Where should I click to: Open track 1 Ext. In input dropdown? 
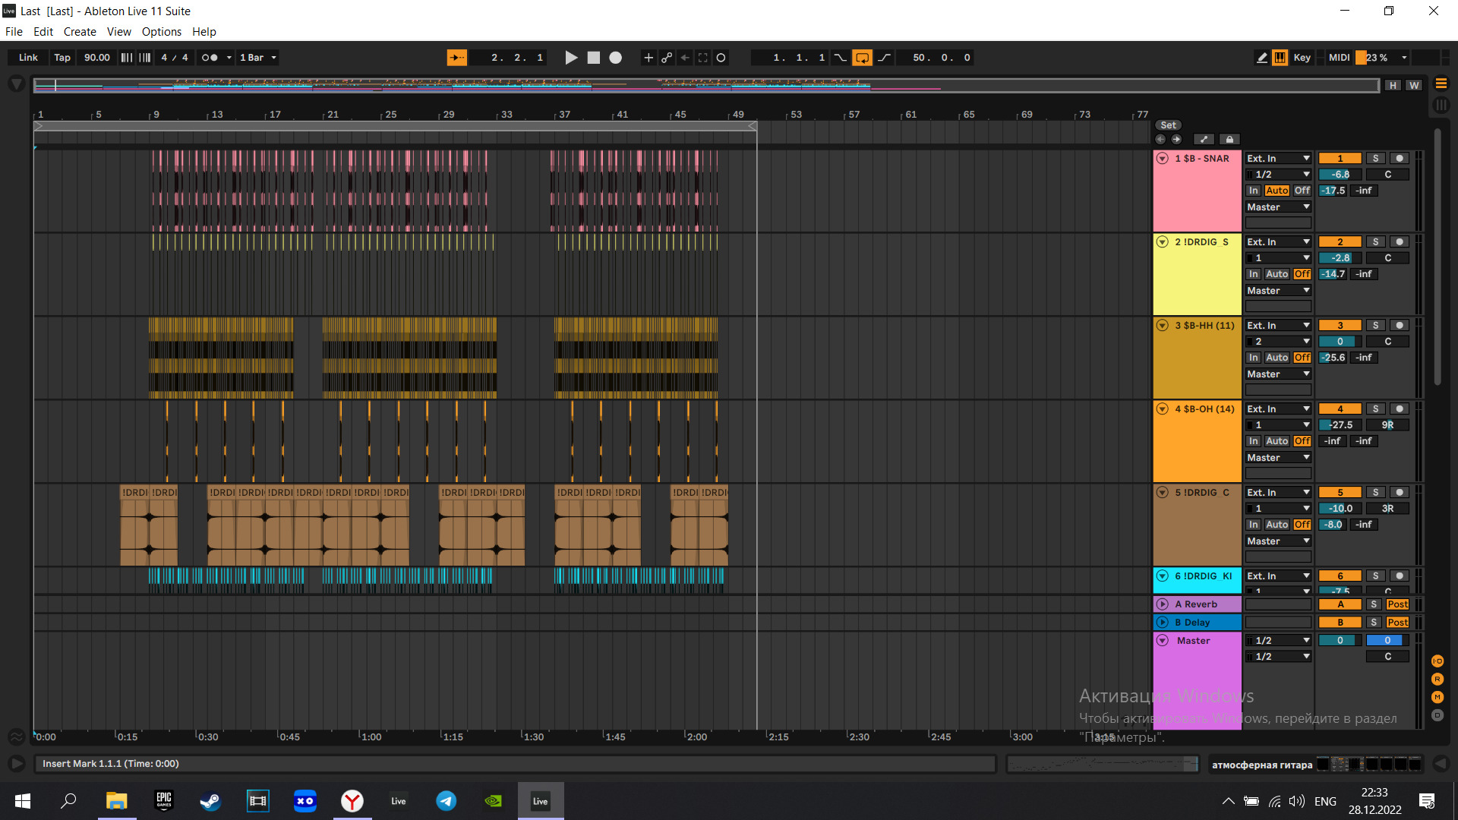pos(1279,159)
